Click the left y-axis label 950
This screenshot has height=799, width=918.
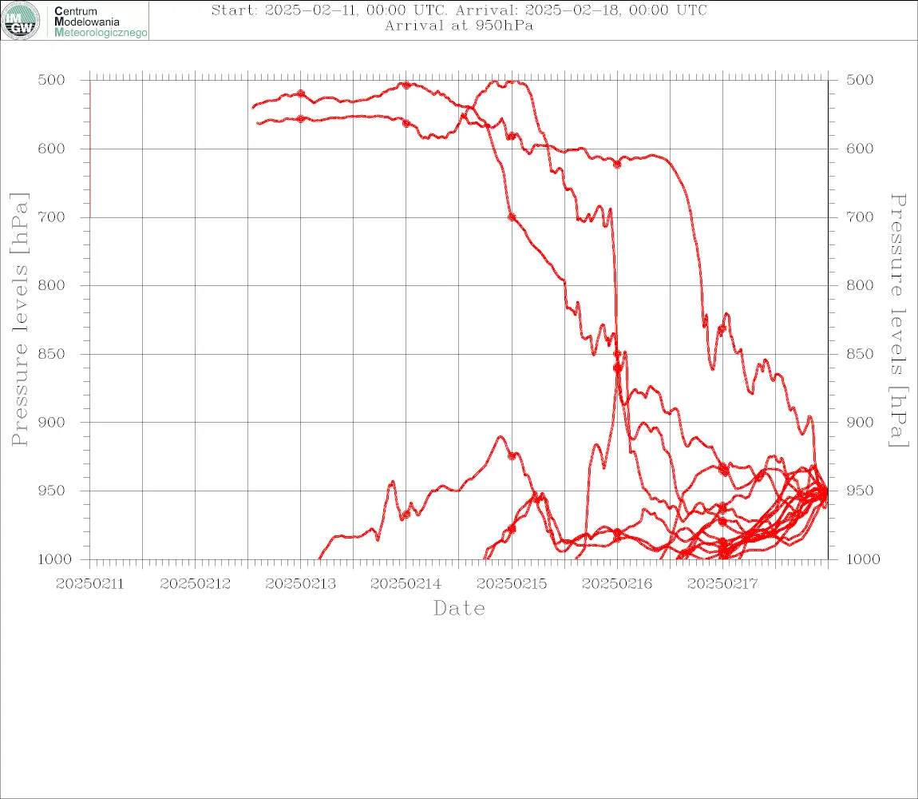pos(52,490)
